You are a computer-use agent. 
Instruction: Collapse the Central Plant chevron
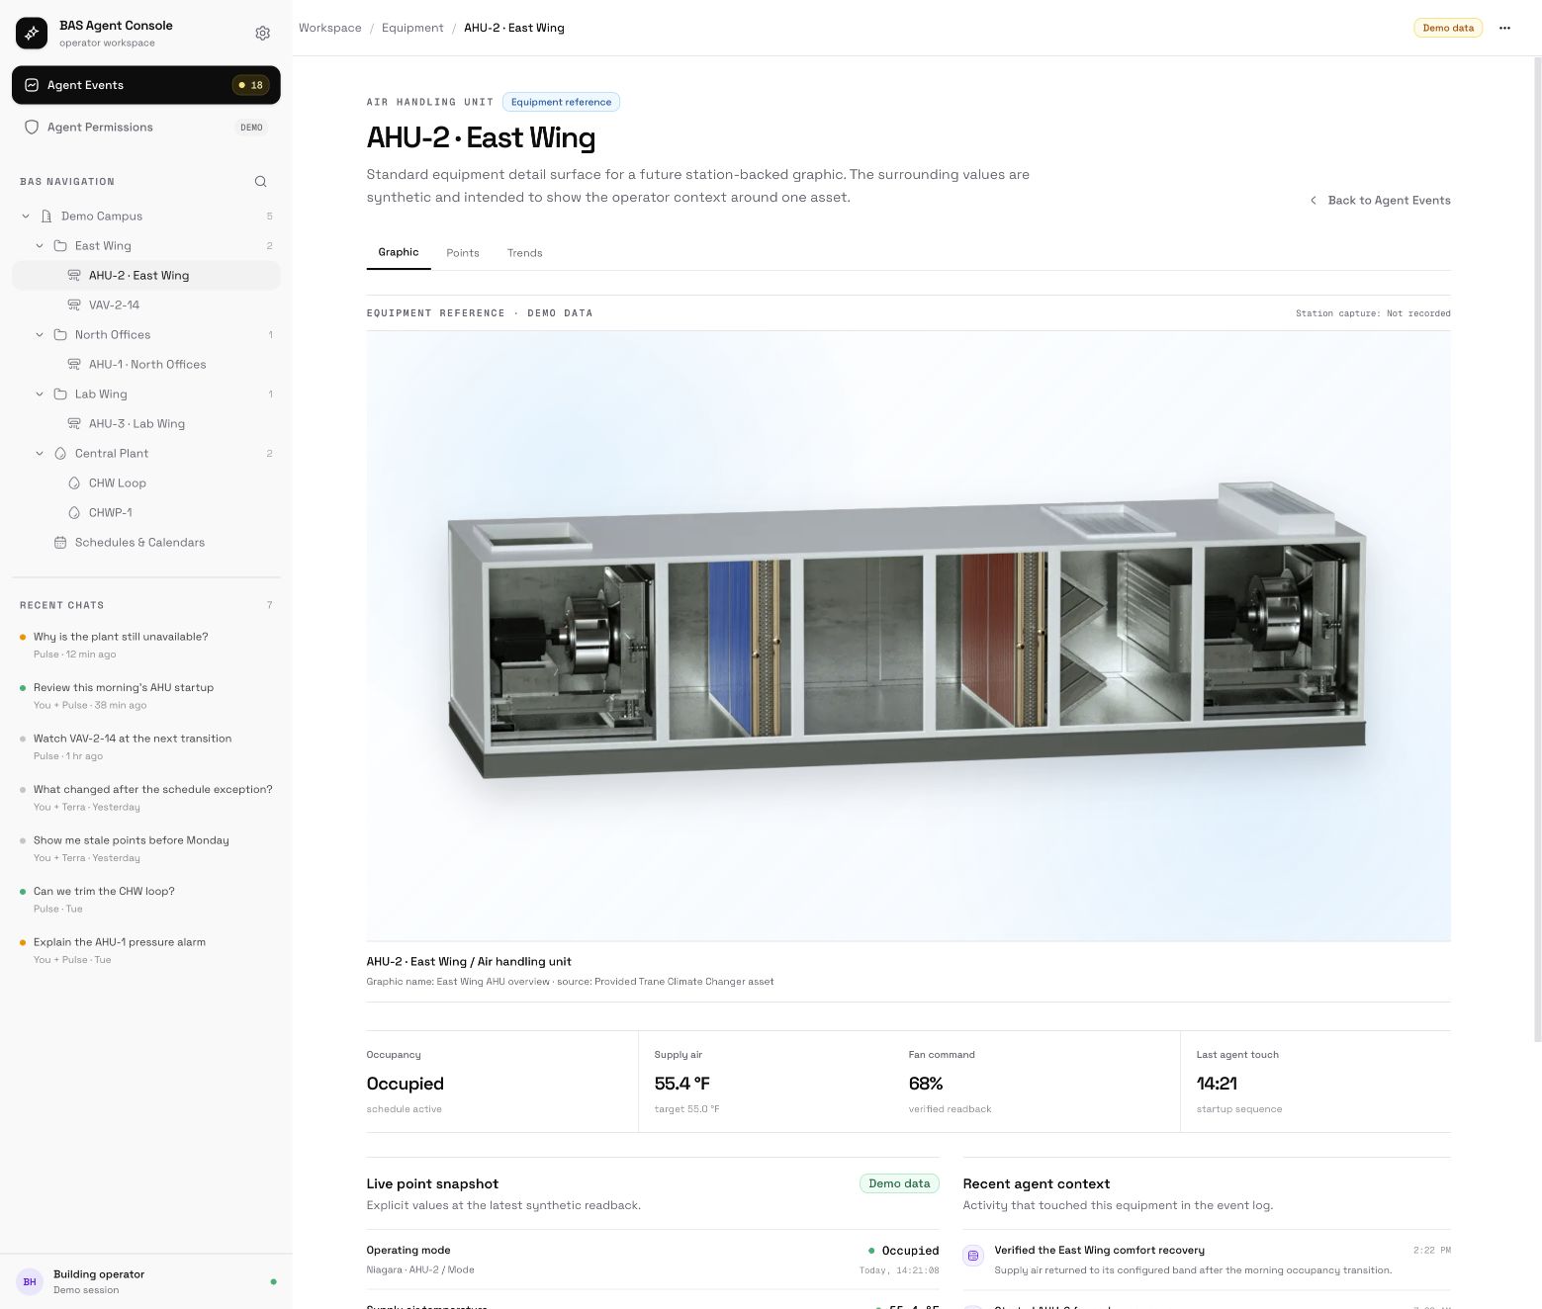click(x=40, y=454)
